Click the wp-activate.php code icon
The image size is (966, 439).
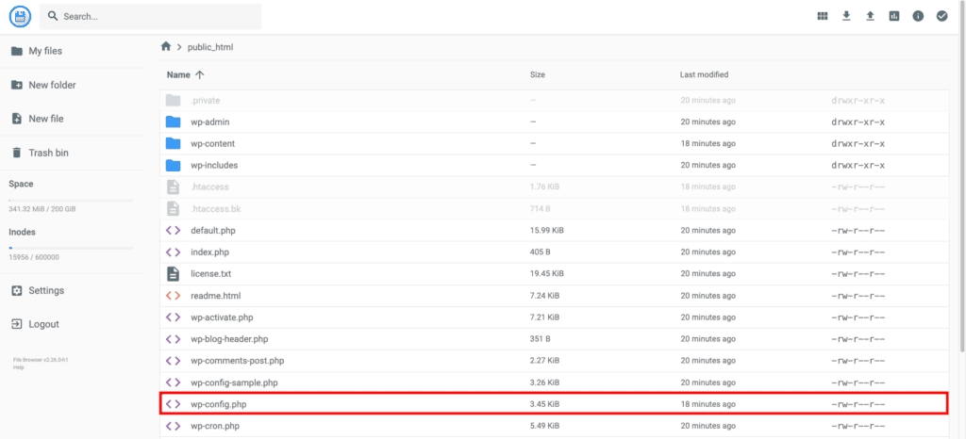point(174,317)
